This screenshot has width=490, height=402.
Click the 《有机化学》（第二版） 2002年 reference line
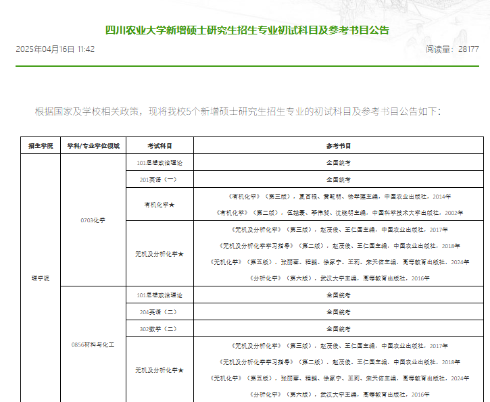pyautogui.click(x=339, y=213)
